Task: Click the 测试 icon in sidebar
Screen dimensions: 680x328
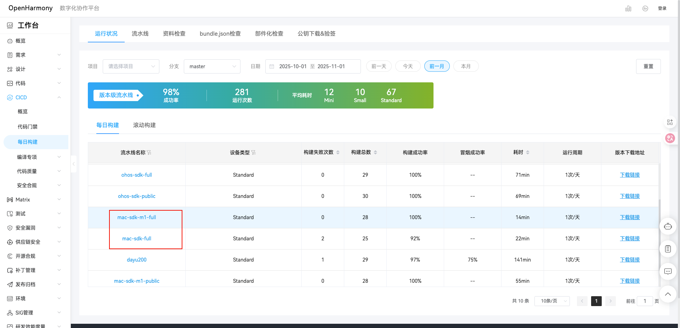Action: coord(10,214)
